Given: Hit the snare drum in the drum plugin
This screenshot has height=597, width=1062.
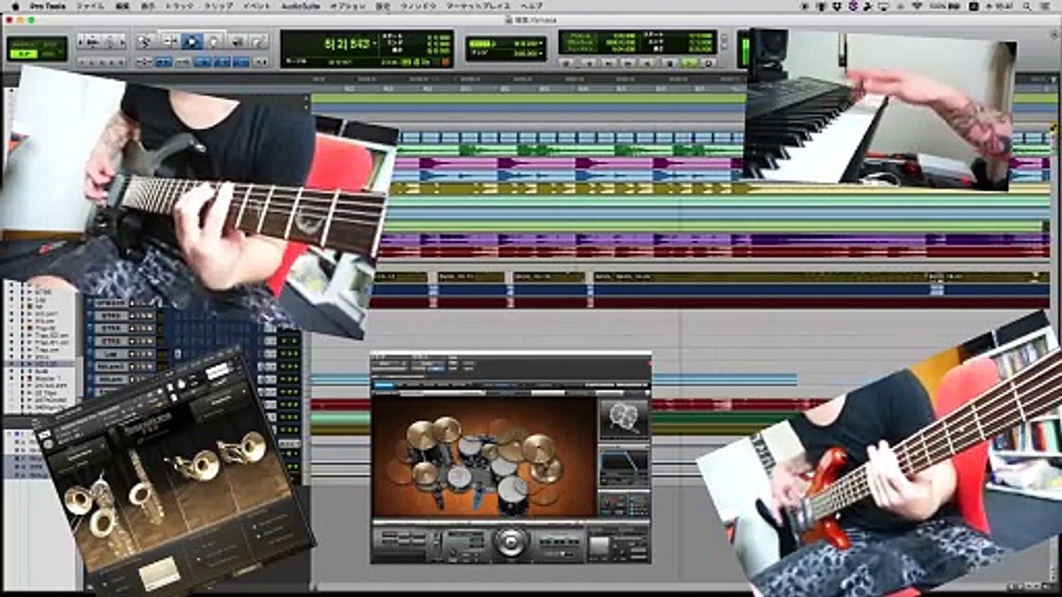Looking at the screenshot, I should click(459, 476).
